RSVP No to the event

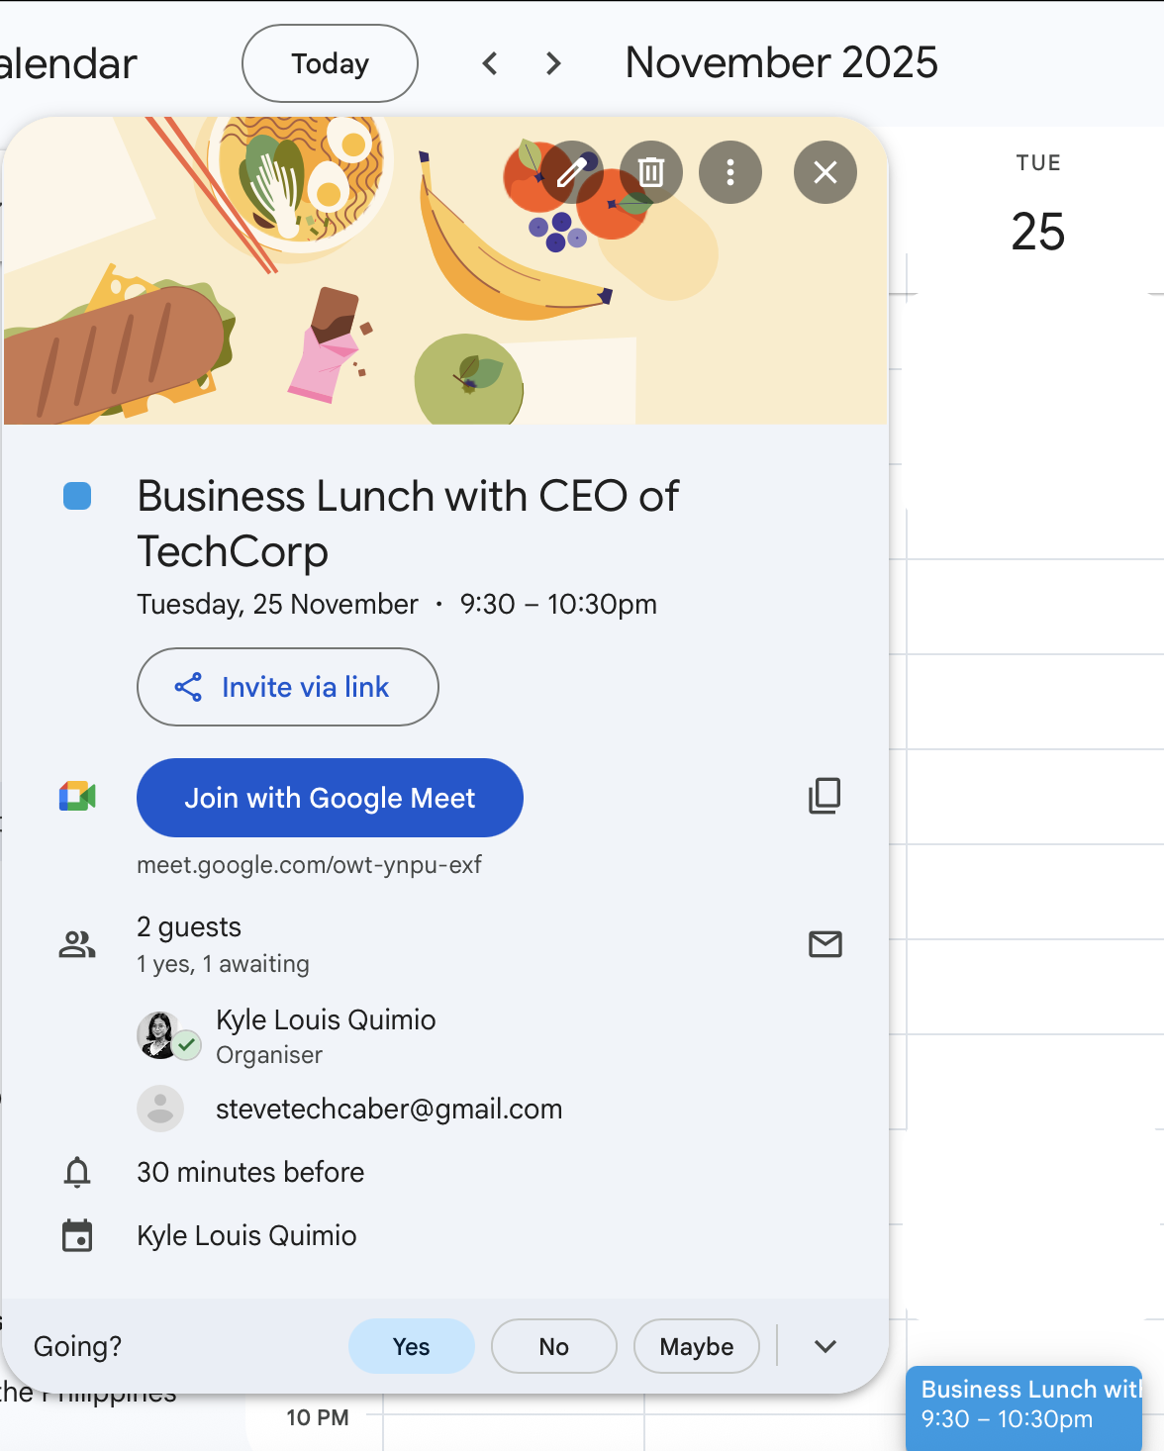coord(553,1346)
